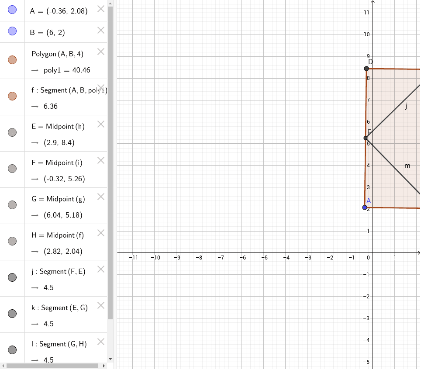The height and width of the screenshot is (370, 421).
Task: Select point F on the polygon edge
Action: tap(366, 138)
